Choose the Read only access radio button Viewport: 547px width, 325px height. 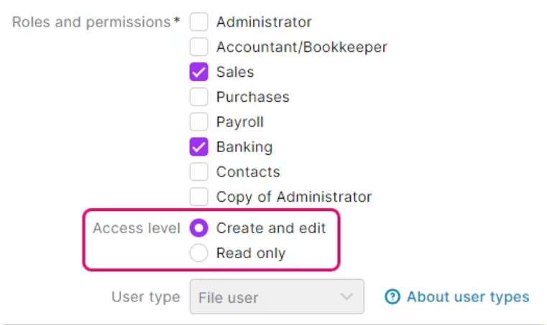click(199, 253)
